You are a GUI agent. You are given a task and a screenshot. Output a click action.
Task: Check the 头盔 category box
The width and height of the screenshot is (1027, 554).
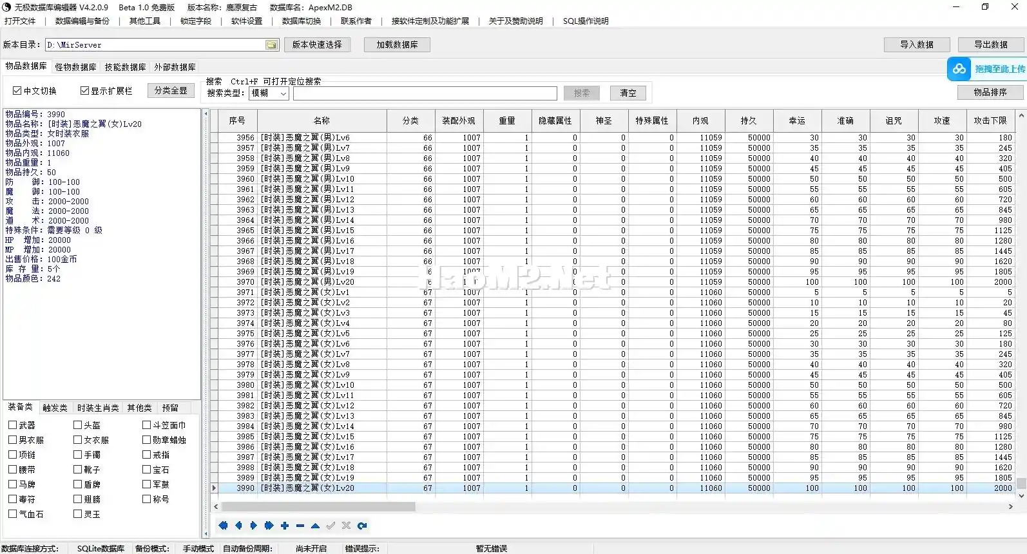click(x=77, y=425)
